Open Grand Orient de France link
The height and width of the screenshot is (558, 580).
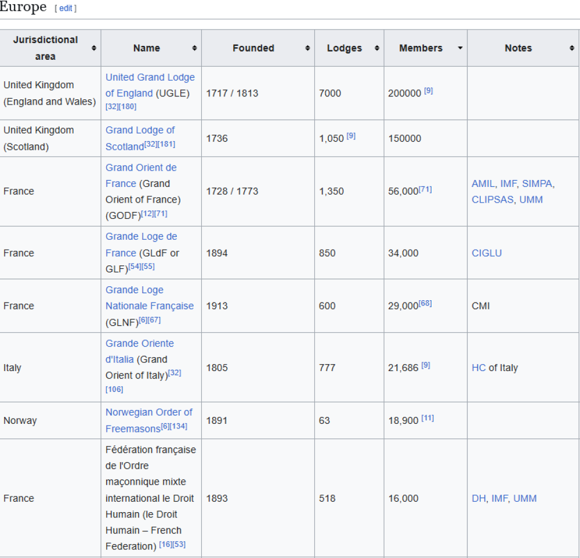pyautogui.click(x=140, y=175)
